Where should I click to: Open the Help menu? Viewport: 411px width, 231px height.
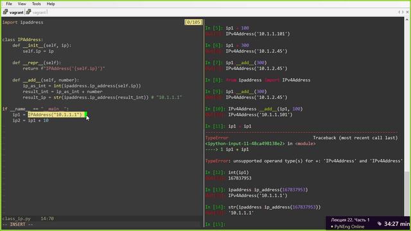click(51, 4)
